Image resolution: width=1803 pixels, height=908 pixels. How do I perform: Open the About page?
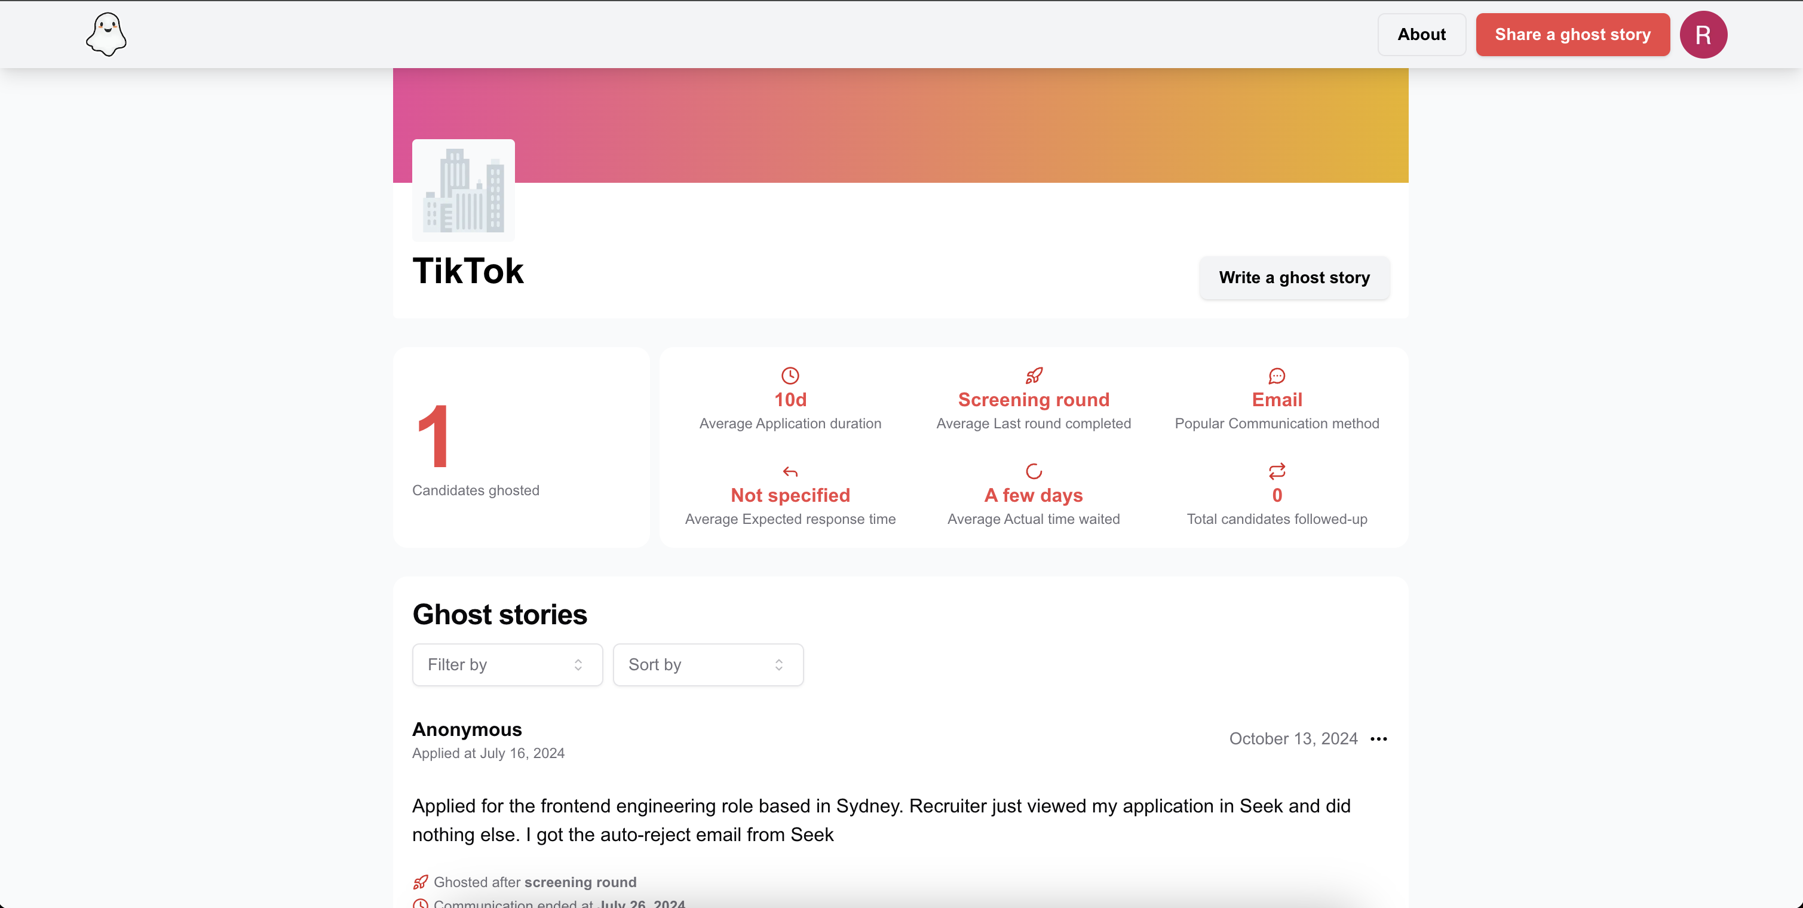pos(1421,34)
